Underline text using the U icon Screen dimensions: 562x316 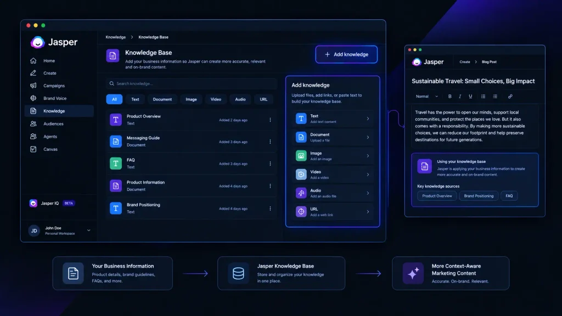tap(470, 97)
